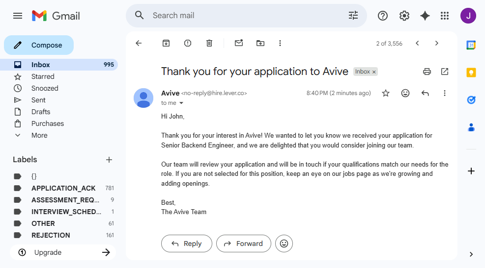Report this email as spam
This screenshot has height=268, width=485.
click(188, 43)
